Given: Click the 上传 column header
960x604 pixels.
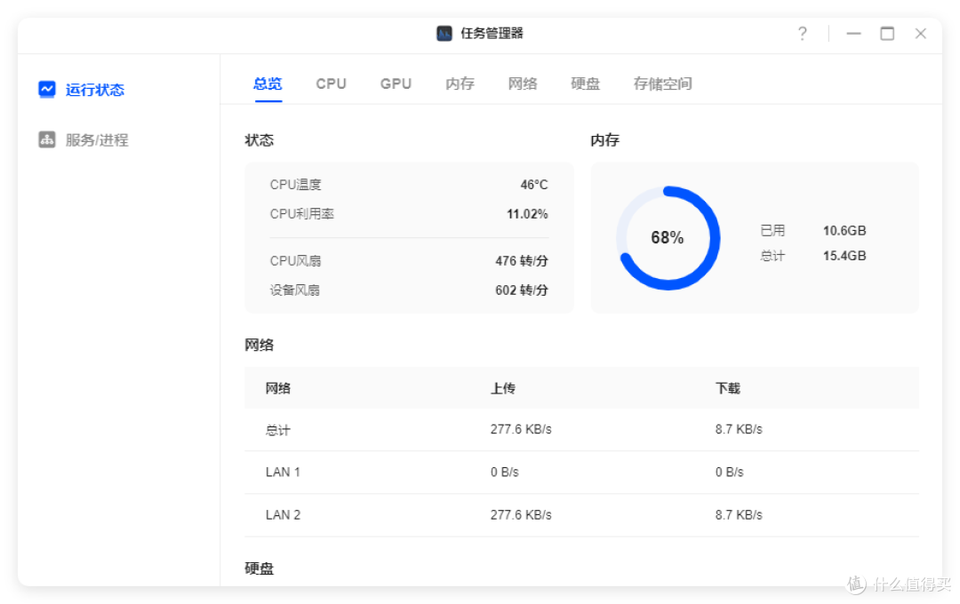Looking at the screenshot, I should 502,388.
